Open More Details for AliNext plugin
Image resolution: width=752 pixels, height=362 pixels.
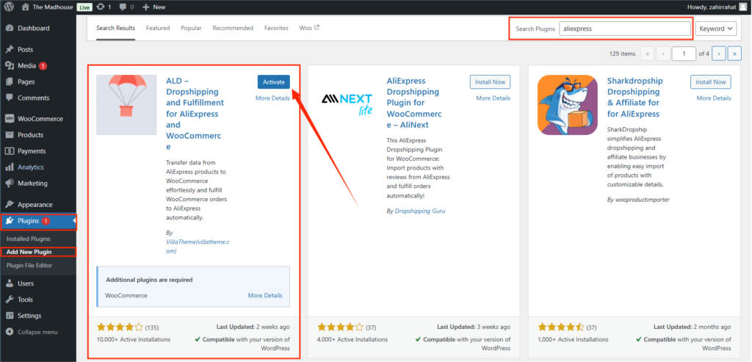pos(493,98)
